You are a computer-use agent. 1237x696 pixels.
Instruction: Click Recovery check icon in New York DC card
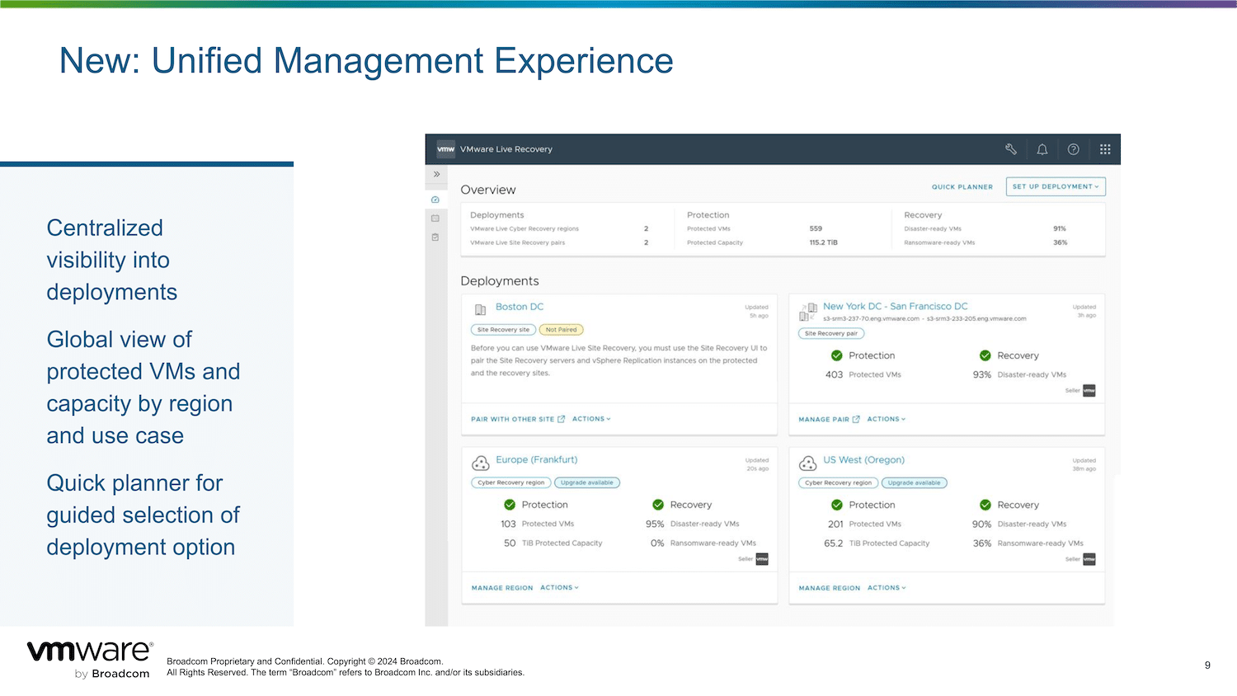tap(985, 355)
